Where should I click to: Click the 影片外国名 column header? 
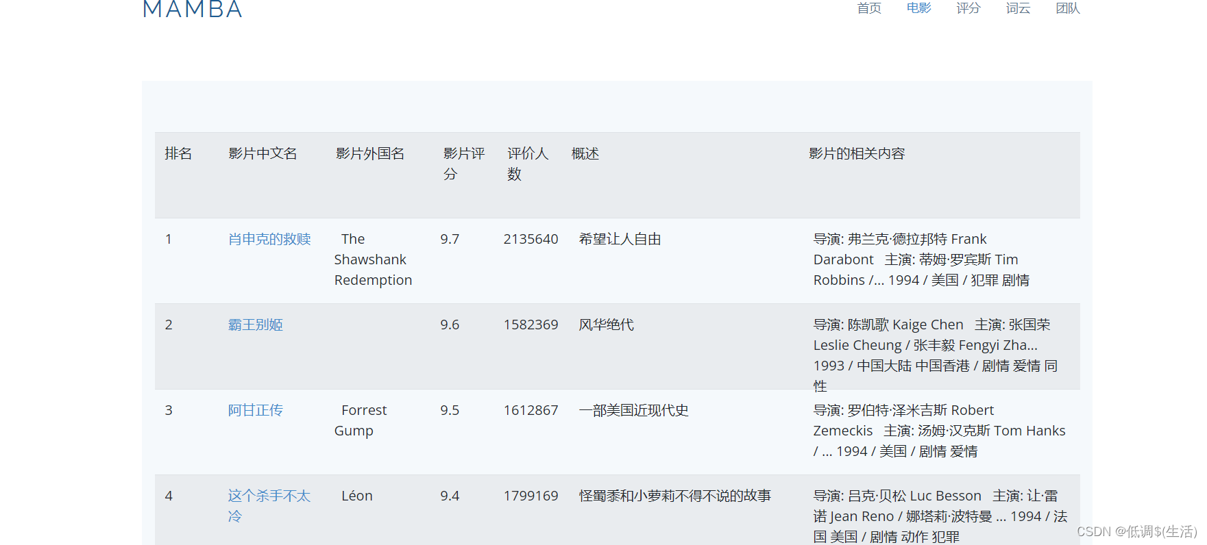click(370, 153)
